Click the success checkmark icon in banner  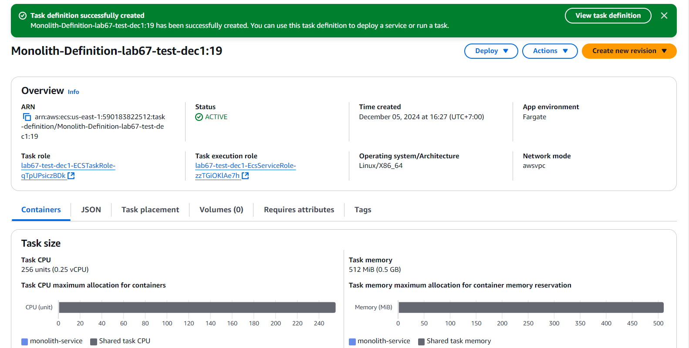[x=23, y=16]
